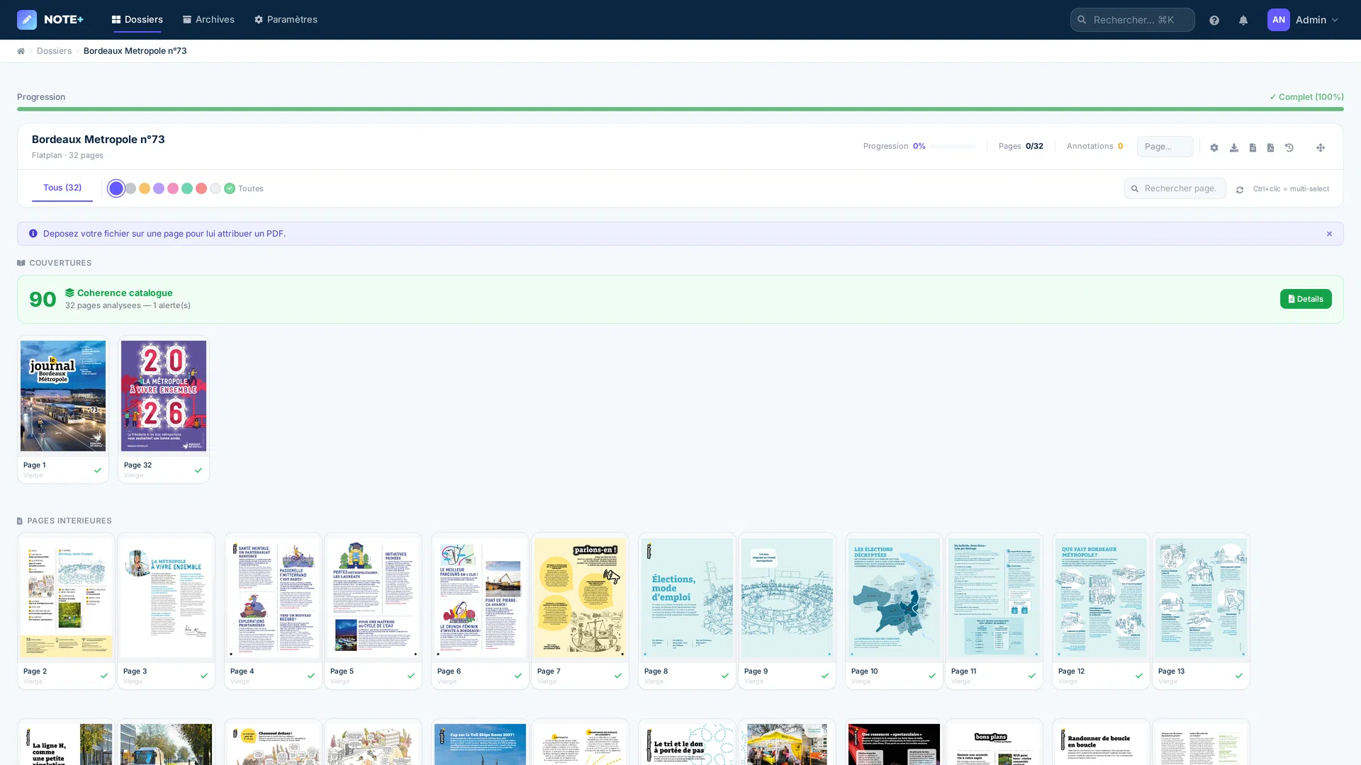Open the dossier settings gear icon
Viewport: 1361px width, 765px height.
click(1214, 147)
